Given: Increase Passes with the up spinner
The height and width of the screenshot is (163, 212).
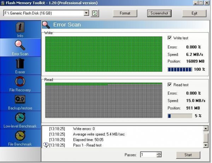Looking at the screenshot, I should click(159, 153).
